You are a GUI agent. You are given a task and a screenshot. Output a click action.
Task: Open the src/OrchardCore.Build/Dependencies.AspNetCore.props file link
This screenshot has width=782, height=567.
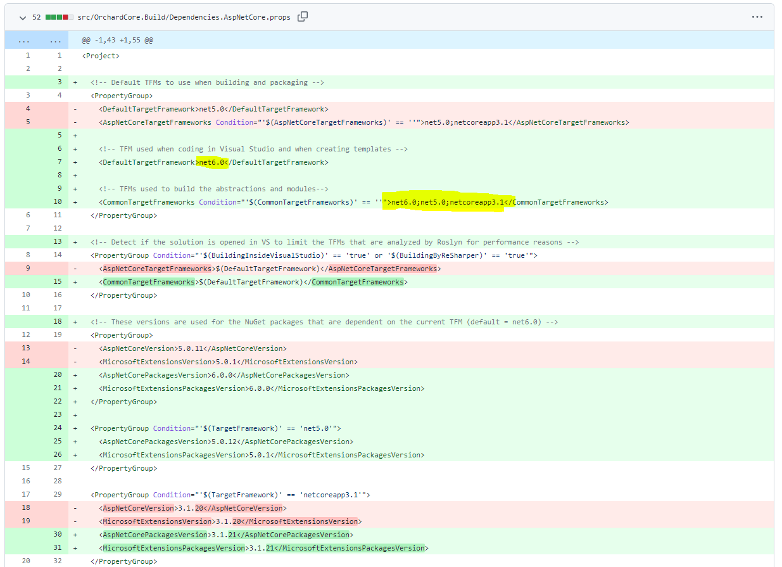(184, 17)
